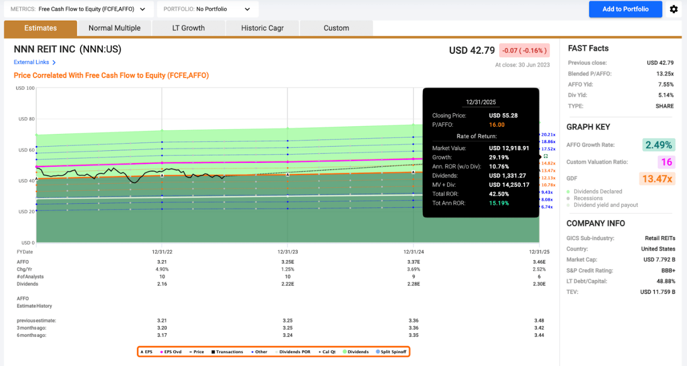
Task: Click the 3.17 estimate from 6 months ago
Action: click(x=162, y=335)
